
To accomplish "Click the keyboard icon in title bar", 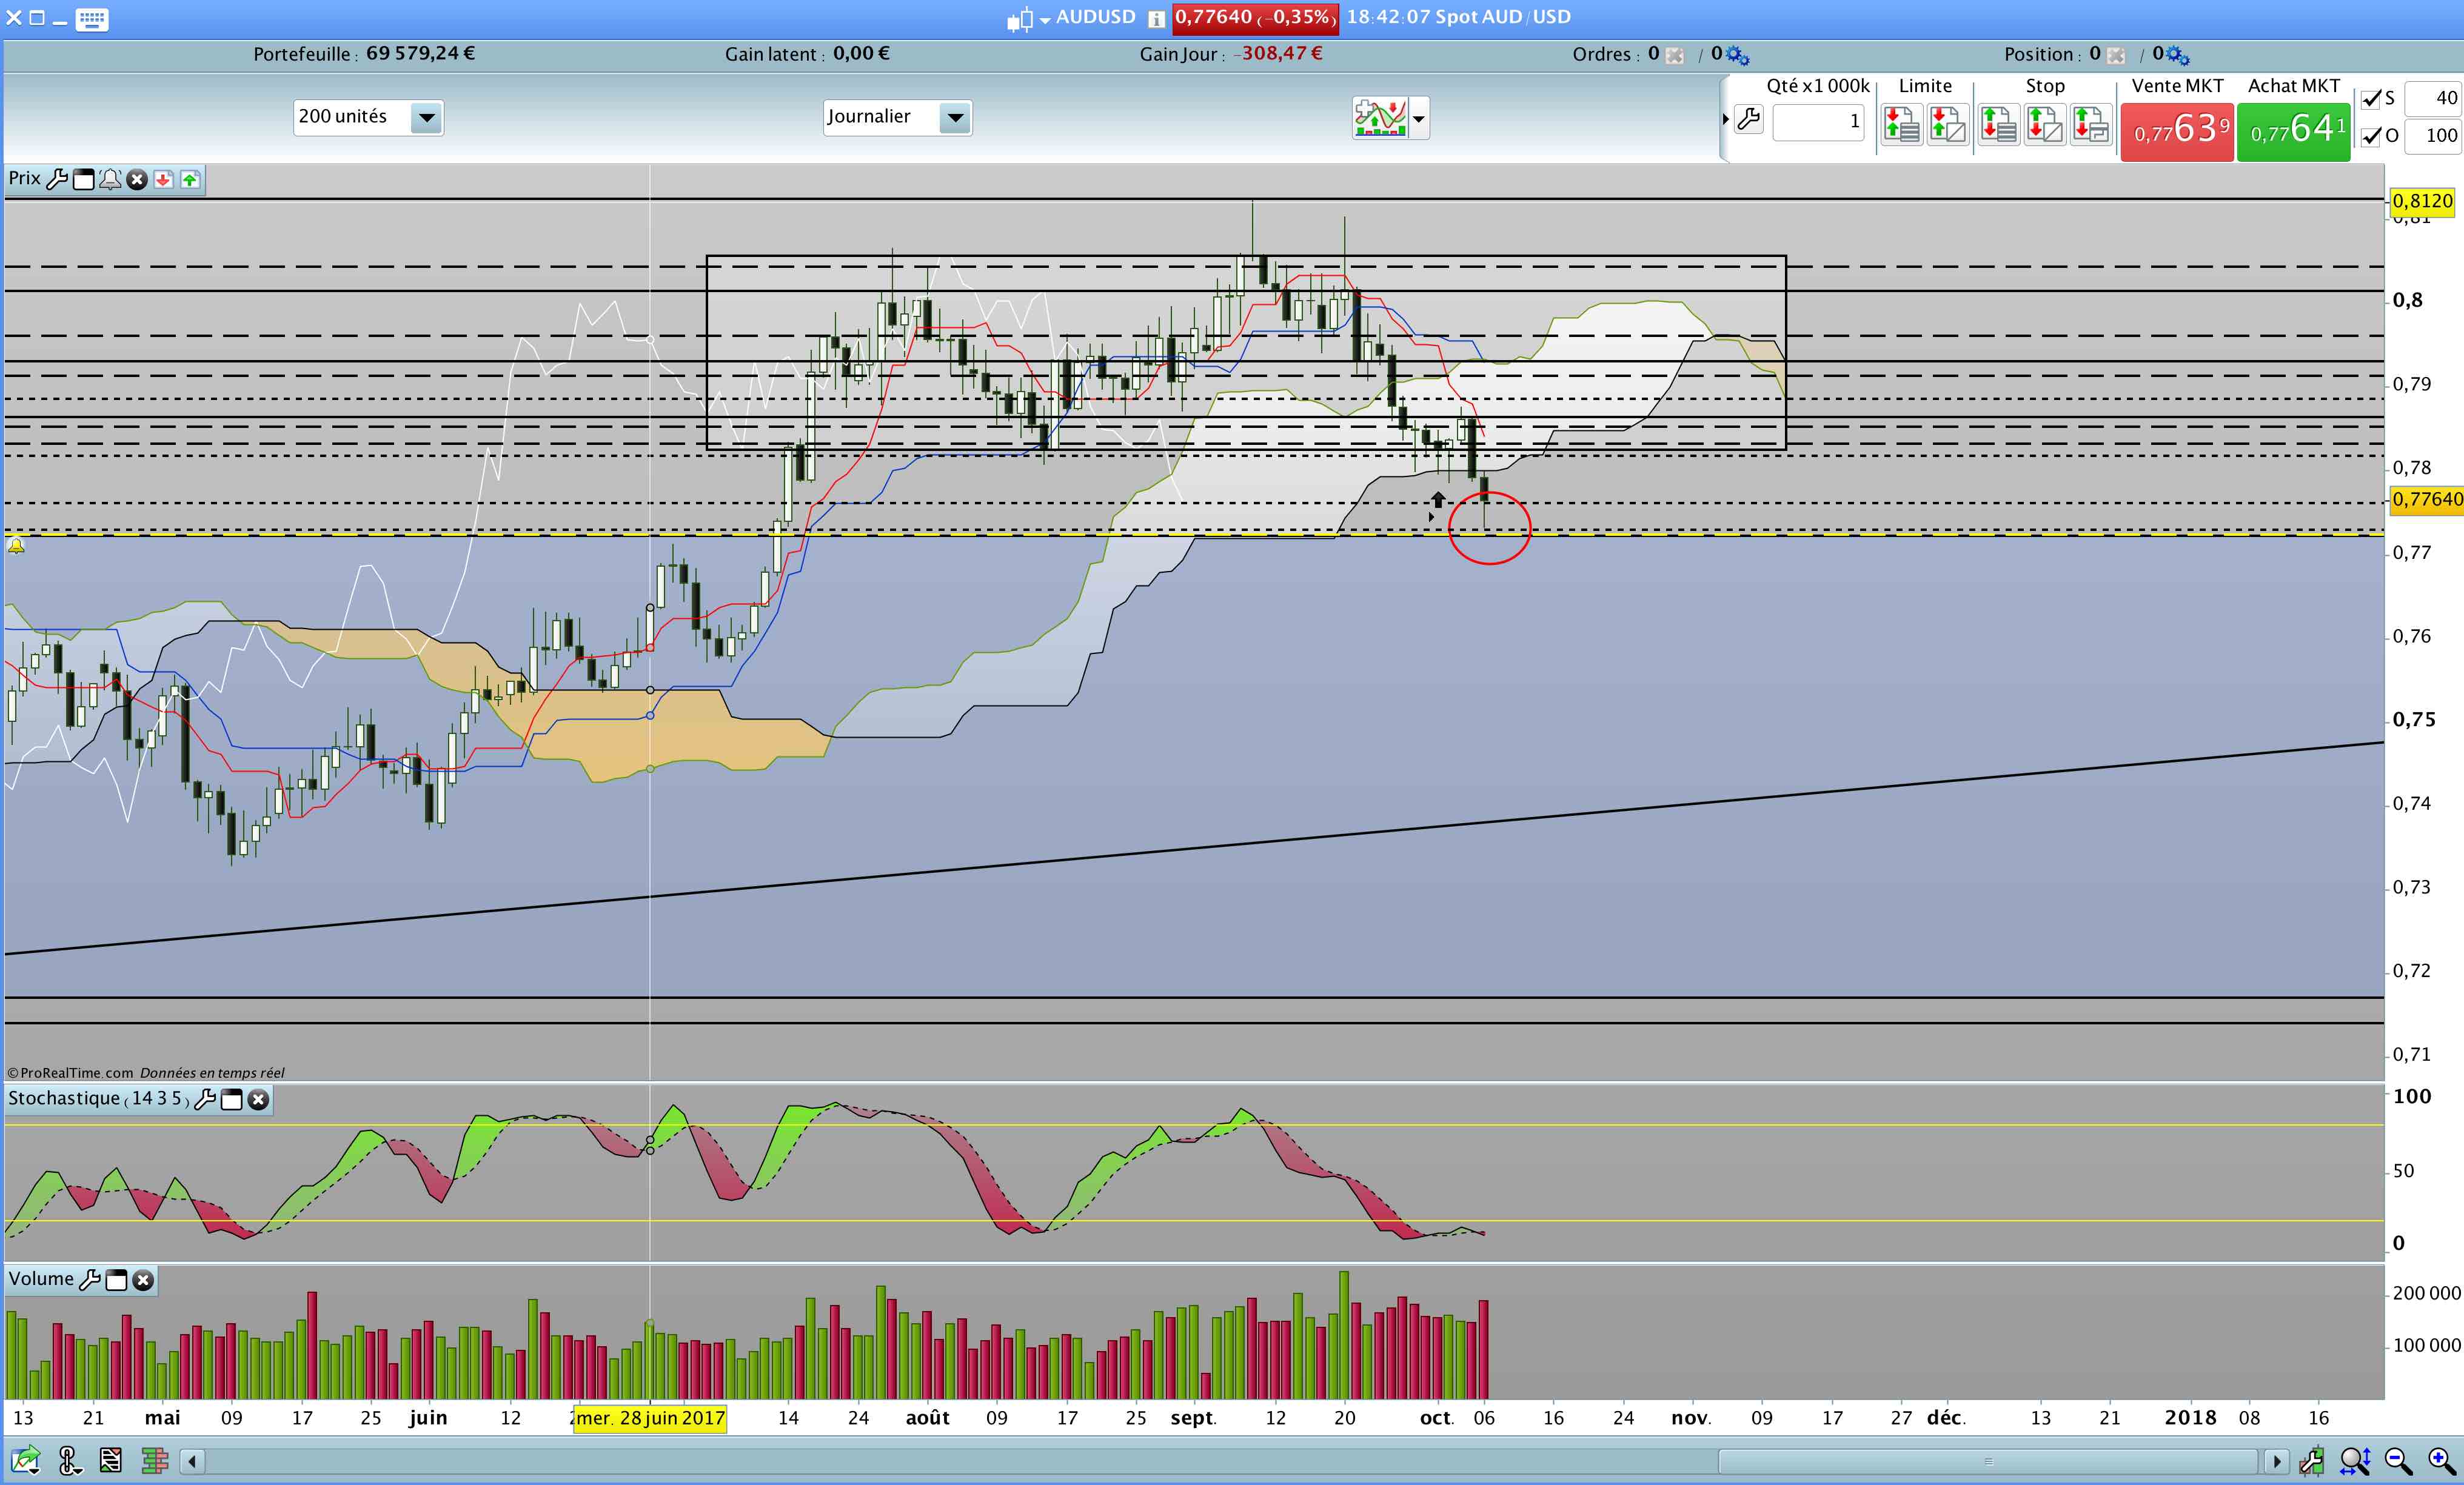I will 92,19.
